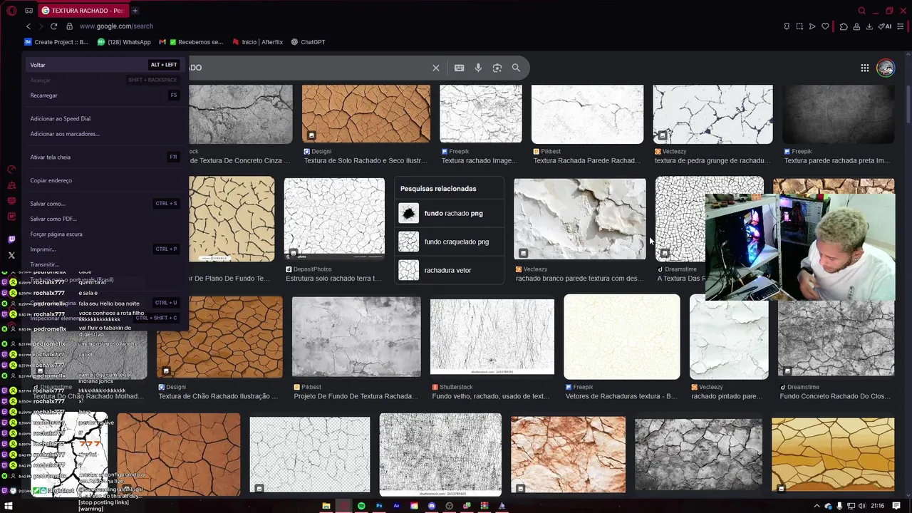Viewport: 912px width, 513px height.
Task: Open Freepik Vetores de Rachaduras thumbnail
Action: (x=622, y=336)
